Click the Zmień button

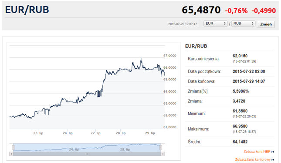(x=266, y=24)
